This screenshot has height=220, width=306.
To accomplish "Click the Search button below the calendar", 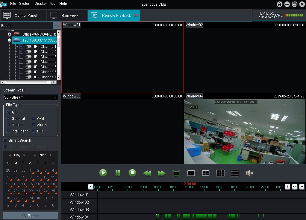I will pos(31,216).
